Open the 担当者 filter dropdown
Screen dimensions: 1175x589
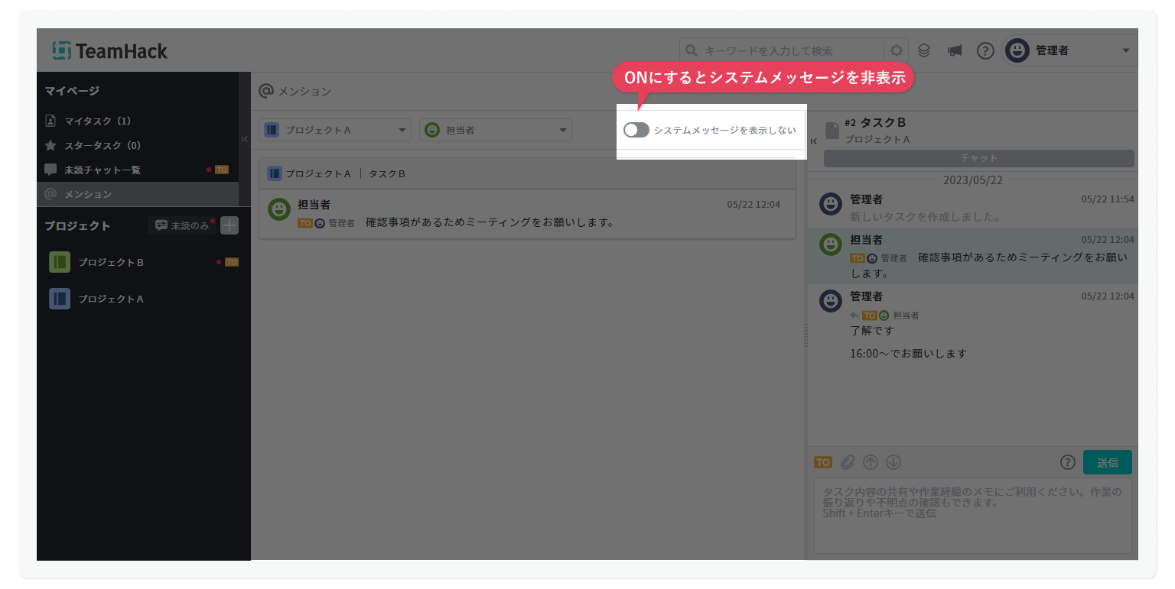tap(496, 130)
